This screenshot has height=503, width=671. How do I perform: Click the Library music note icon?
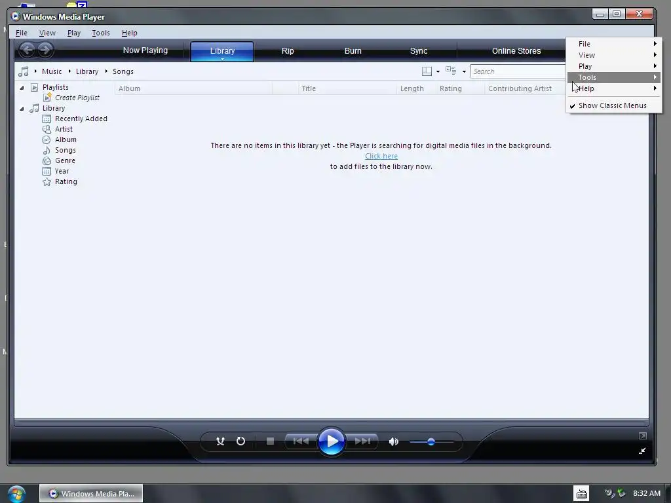[34, 108]
